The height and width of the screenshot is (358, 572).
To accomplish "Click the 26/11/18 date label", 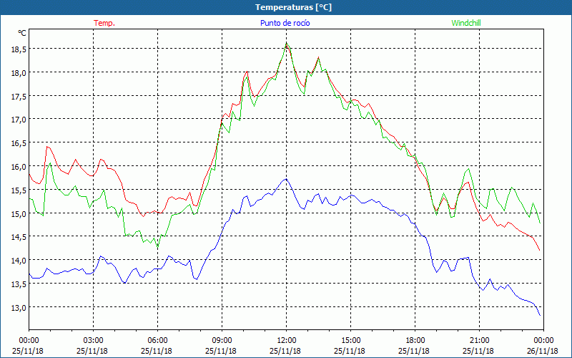I will click(543, 351).
